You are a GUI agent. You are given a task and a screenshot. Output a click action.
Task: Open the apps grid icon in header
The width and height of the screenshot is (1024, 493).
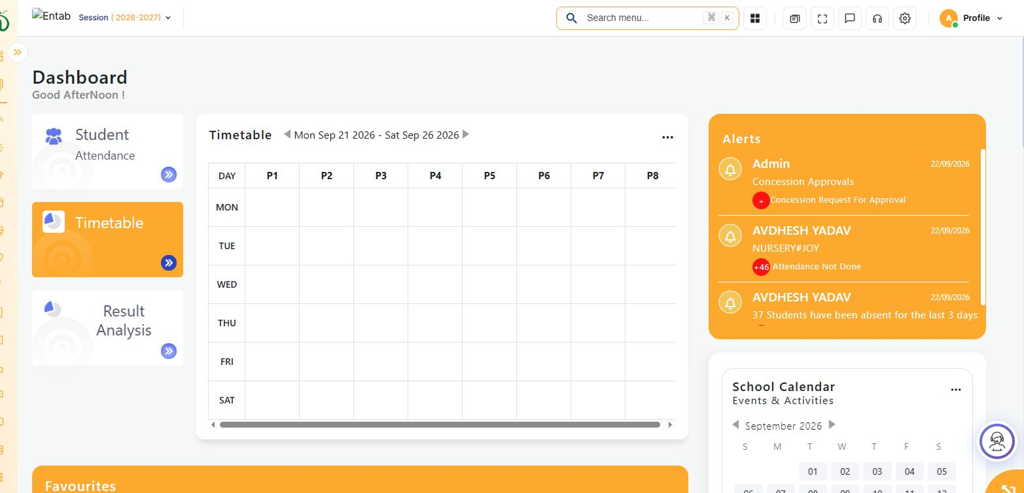click(754, 18)
